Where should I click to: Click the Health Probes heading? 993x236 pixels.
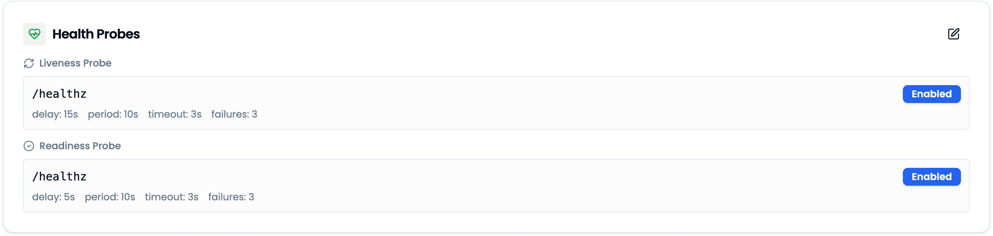96,34
